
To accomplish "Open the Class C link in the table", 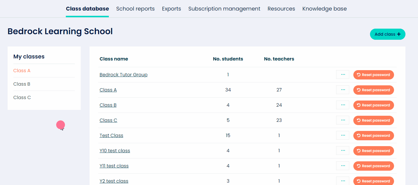I will pyautogui.click(x=108, y=120).
